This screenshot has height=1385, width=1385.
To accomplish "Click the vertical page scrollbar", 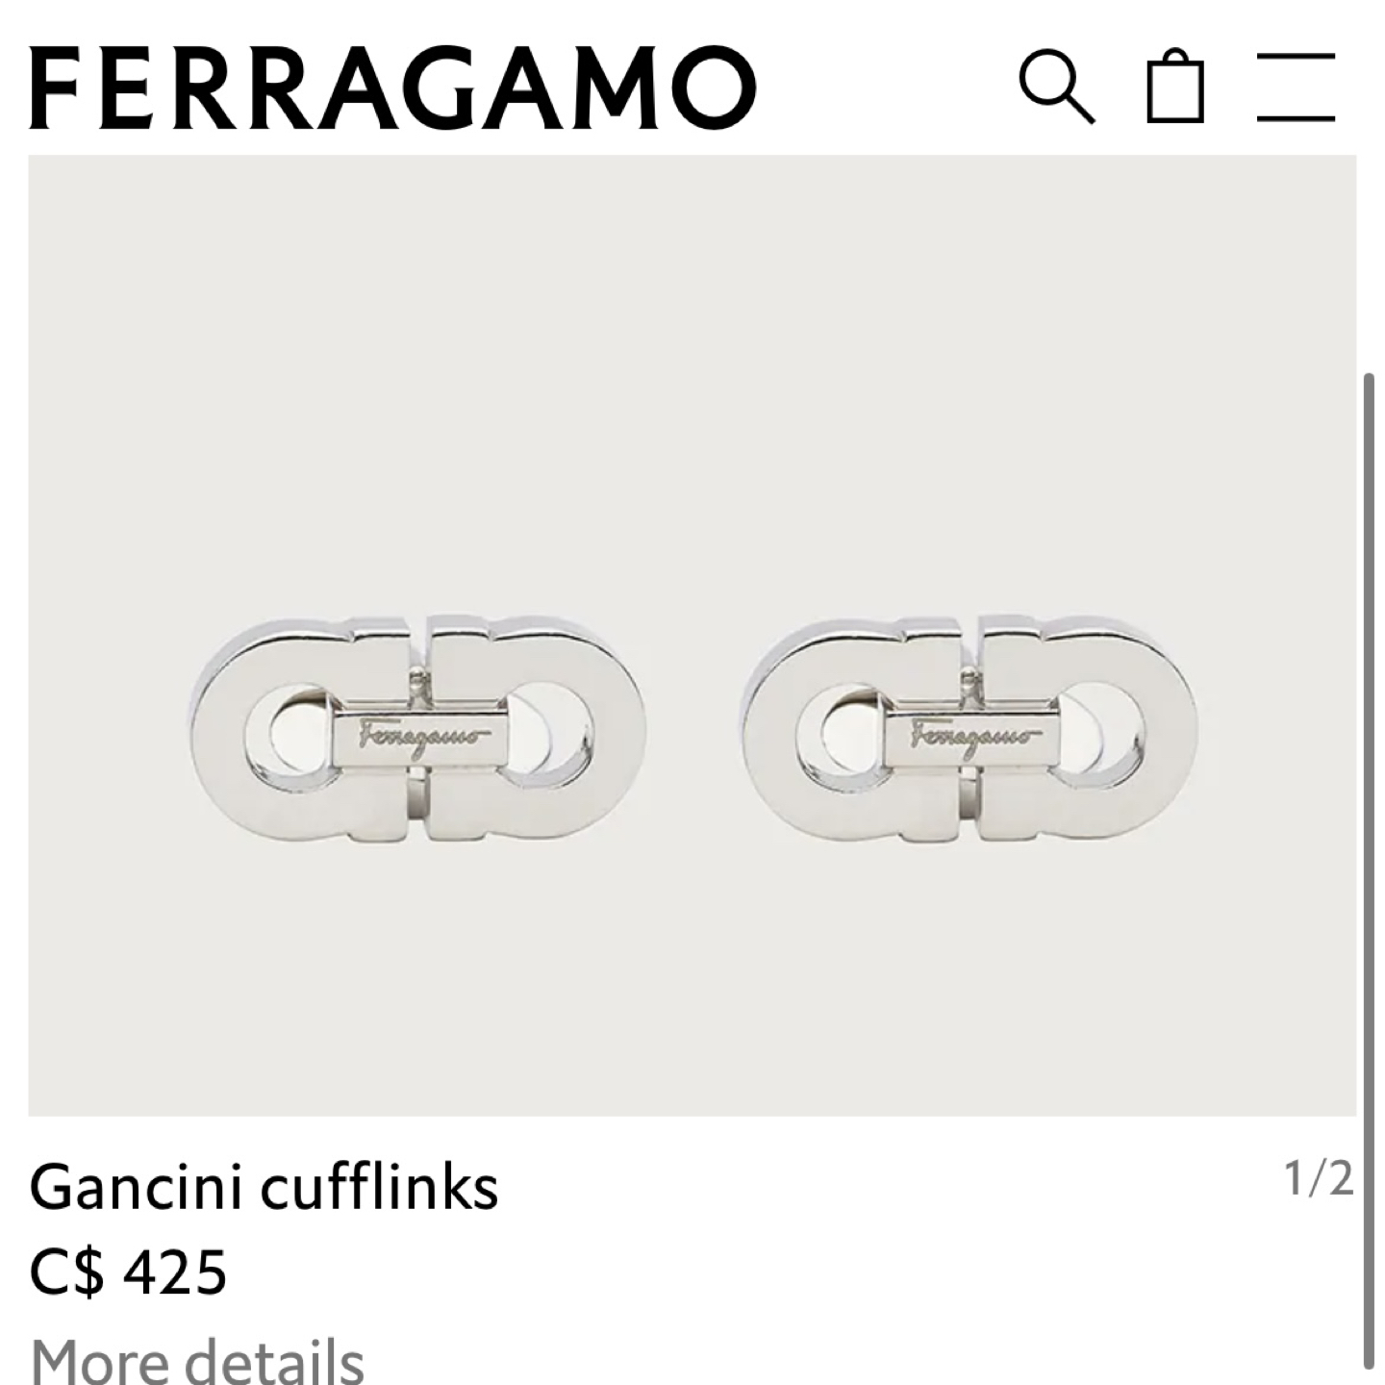I will click(1370, 870).
